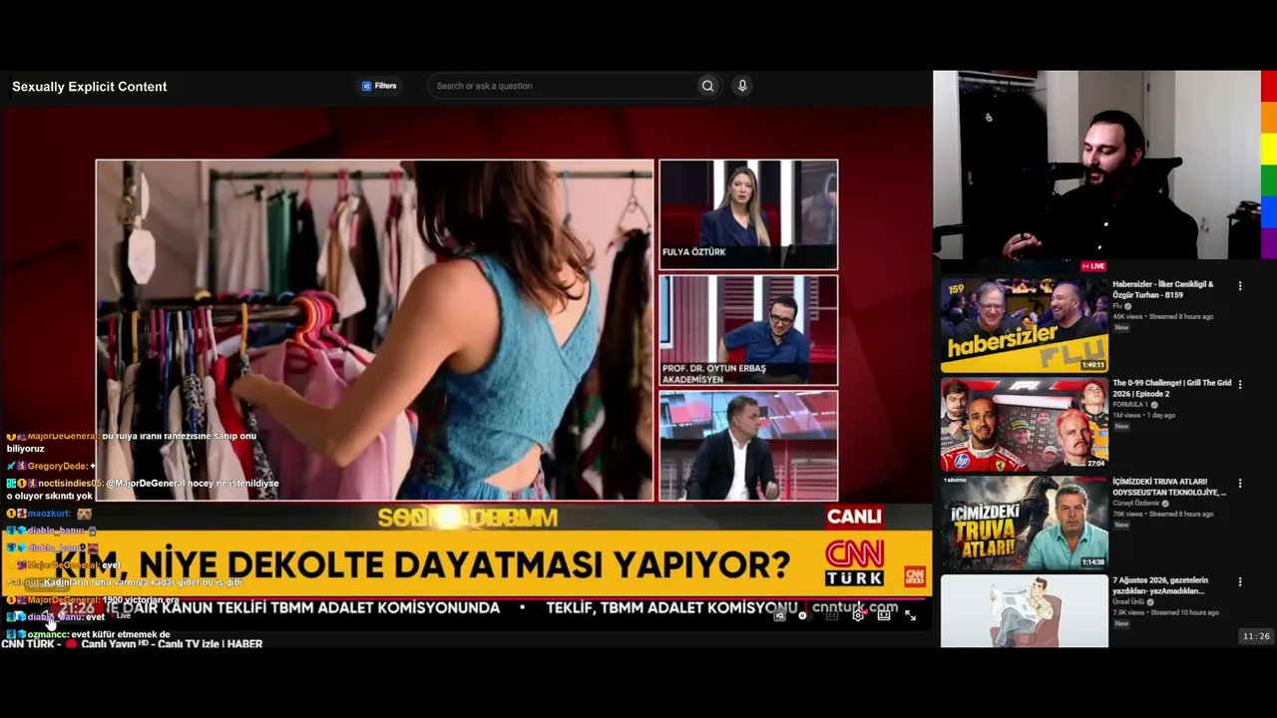Click the 1:49:11 duration badge on Habersizler
The width and height of the screenshot is (1277, 718).
coord(1093,365)
